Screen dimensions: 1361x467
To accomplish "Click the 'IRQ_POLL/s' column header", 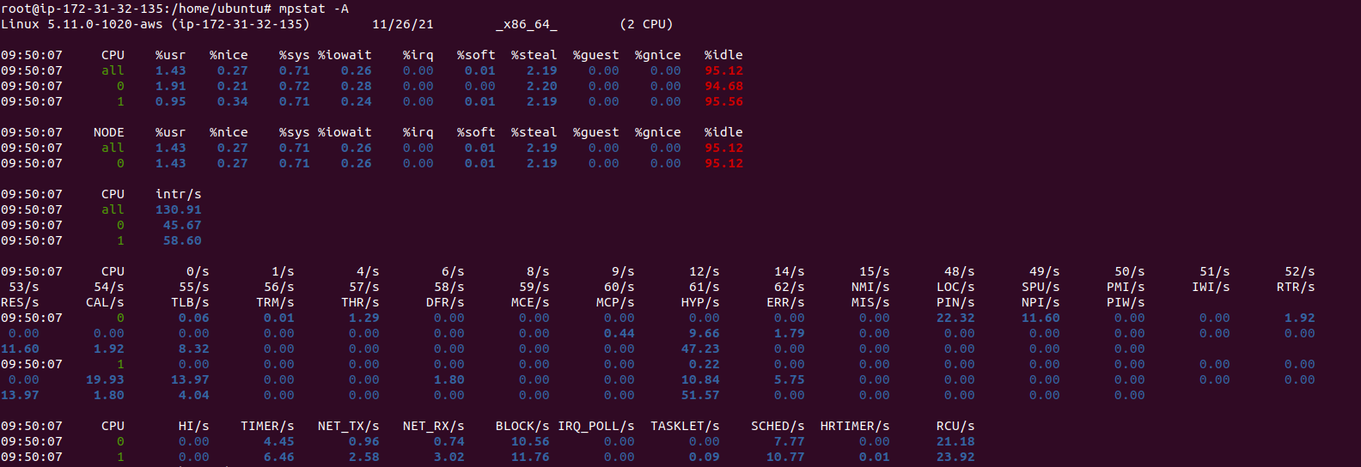I will click(x=596, y=426).
